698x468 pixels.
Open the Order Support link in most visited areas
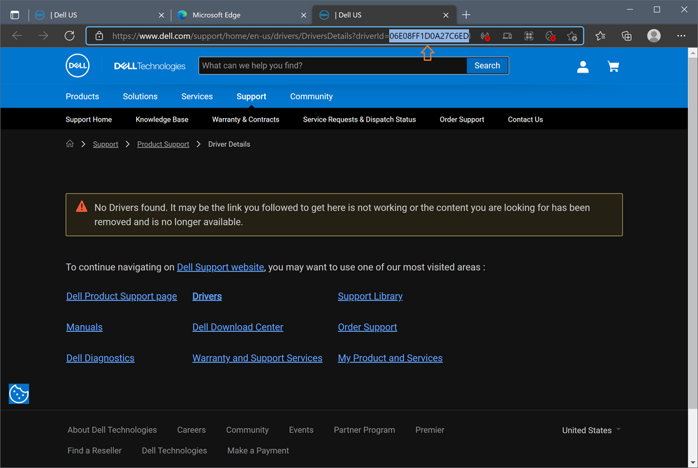pos(368,327)
